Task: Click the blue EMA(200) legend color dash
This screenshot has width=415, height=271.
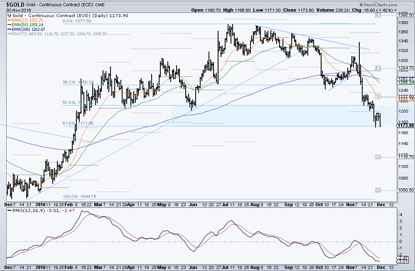Action: (x=9, y=29)
